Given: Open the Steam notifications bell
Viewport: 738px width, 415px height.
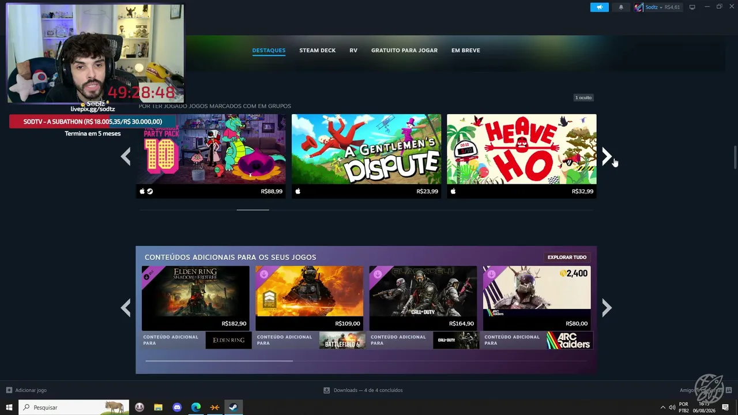Looking at the screenshot, I should [x=621, y=7].
